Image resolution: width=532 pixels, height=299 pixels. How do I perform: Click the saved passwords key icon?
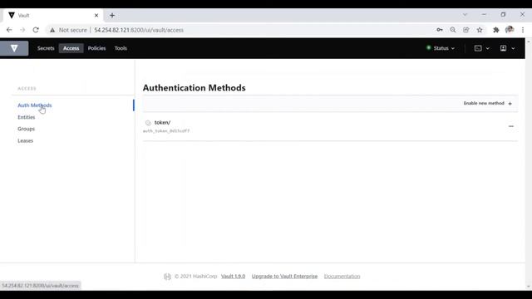click(440, 30)
